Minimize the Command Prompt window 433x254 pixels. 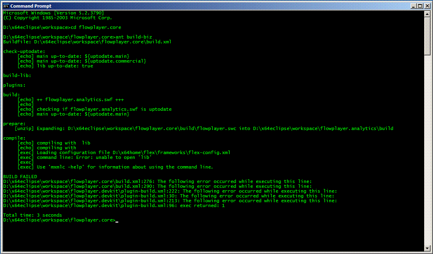[413, 6]
